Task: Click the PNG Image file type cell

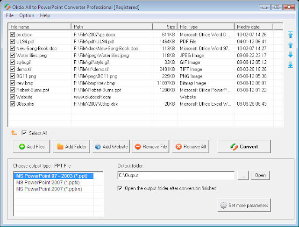Action: pos(191,76)
